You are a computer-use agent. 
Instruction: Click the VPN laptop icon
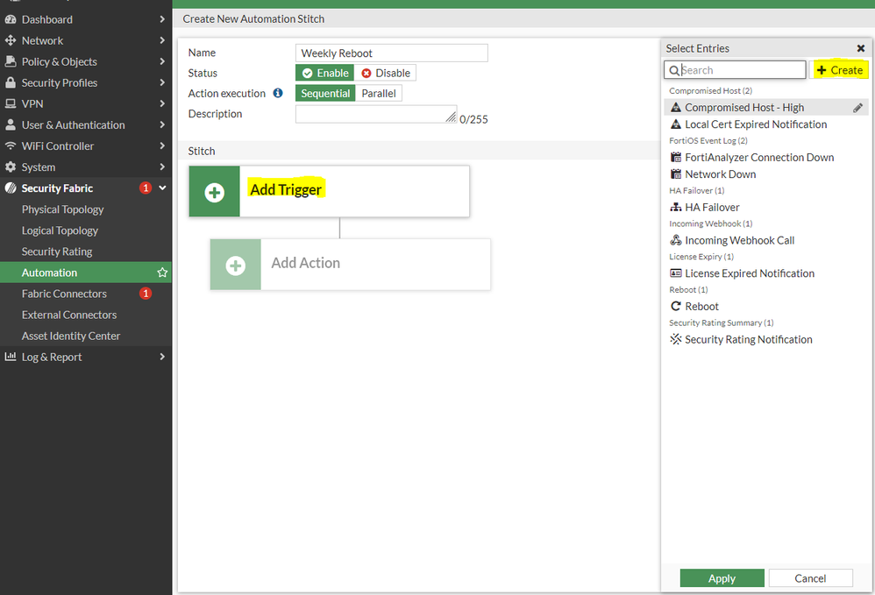point(10,103)
